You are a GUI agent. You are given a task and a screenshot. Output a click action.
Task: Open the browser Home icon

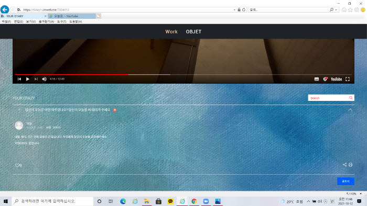[344, 10]
